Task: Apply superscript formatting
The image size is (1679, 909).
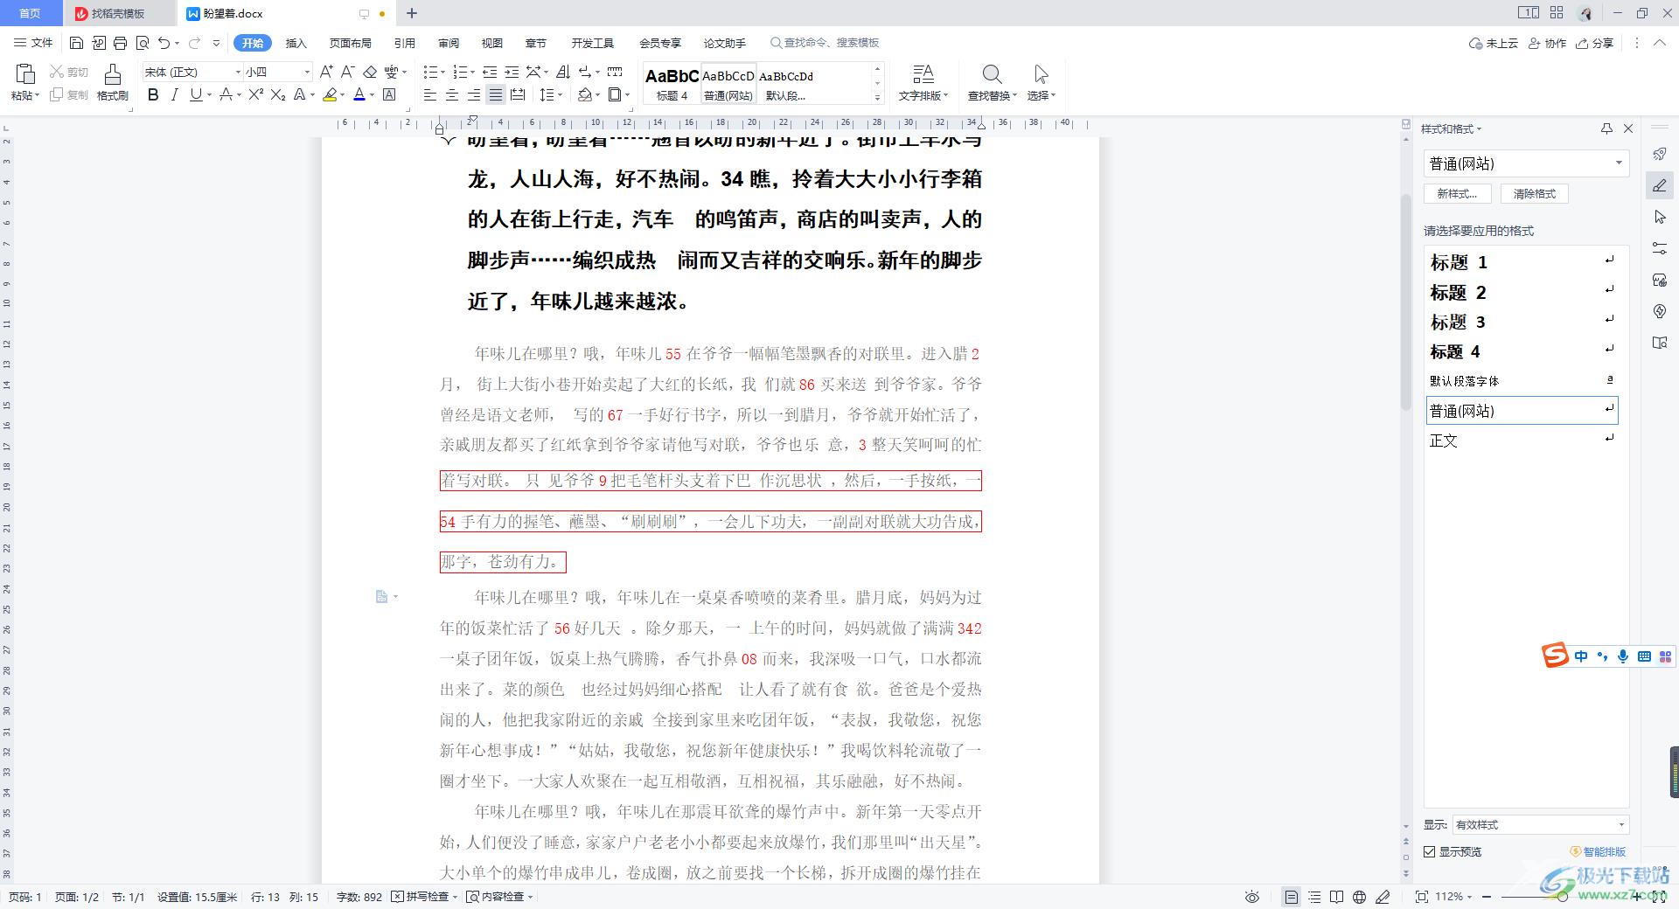Action: [255, 94]
